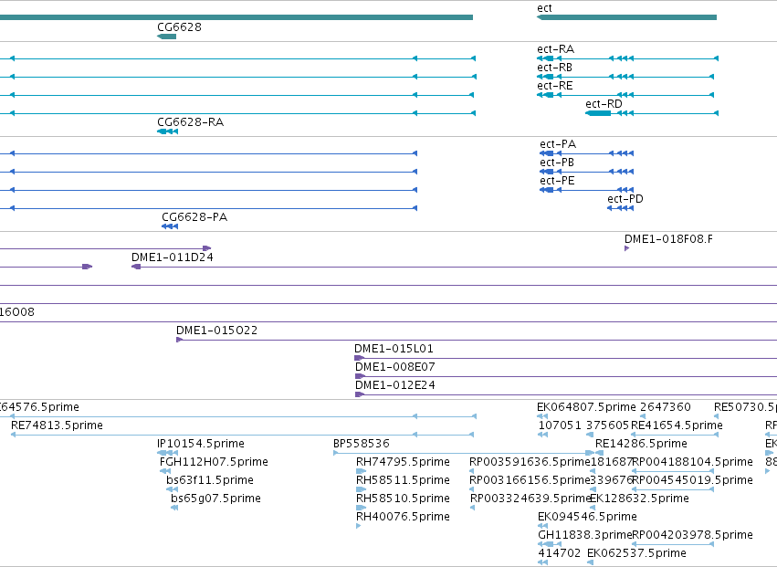Viewport: 777px width, 567px height.
Task: Select the DME1-011D24 clone
Action: pos(454,267)
